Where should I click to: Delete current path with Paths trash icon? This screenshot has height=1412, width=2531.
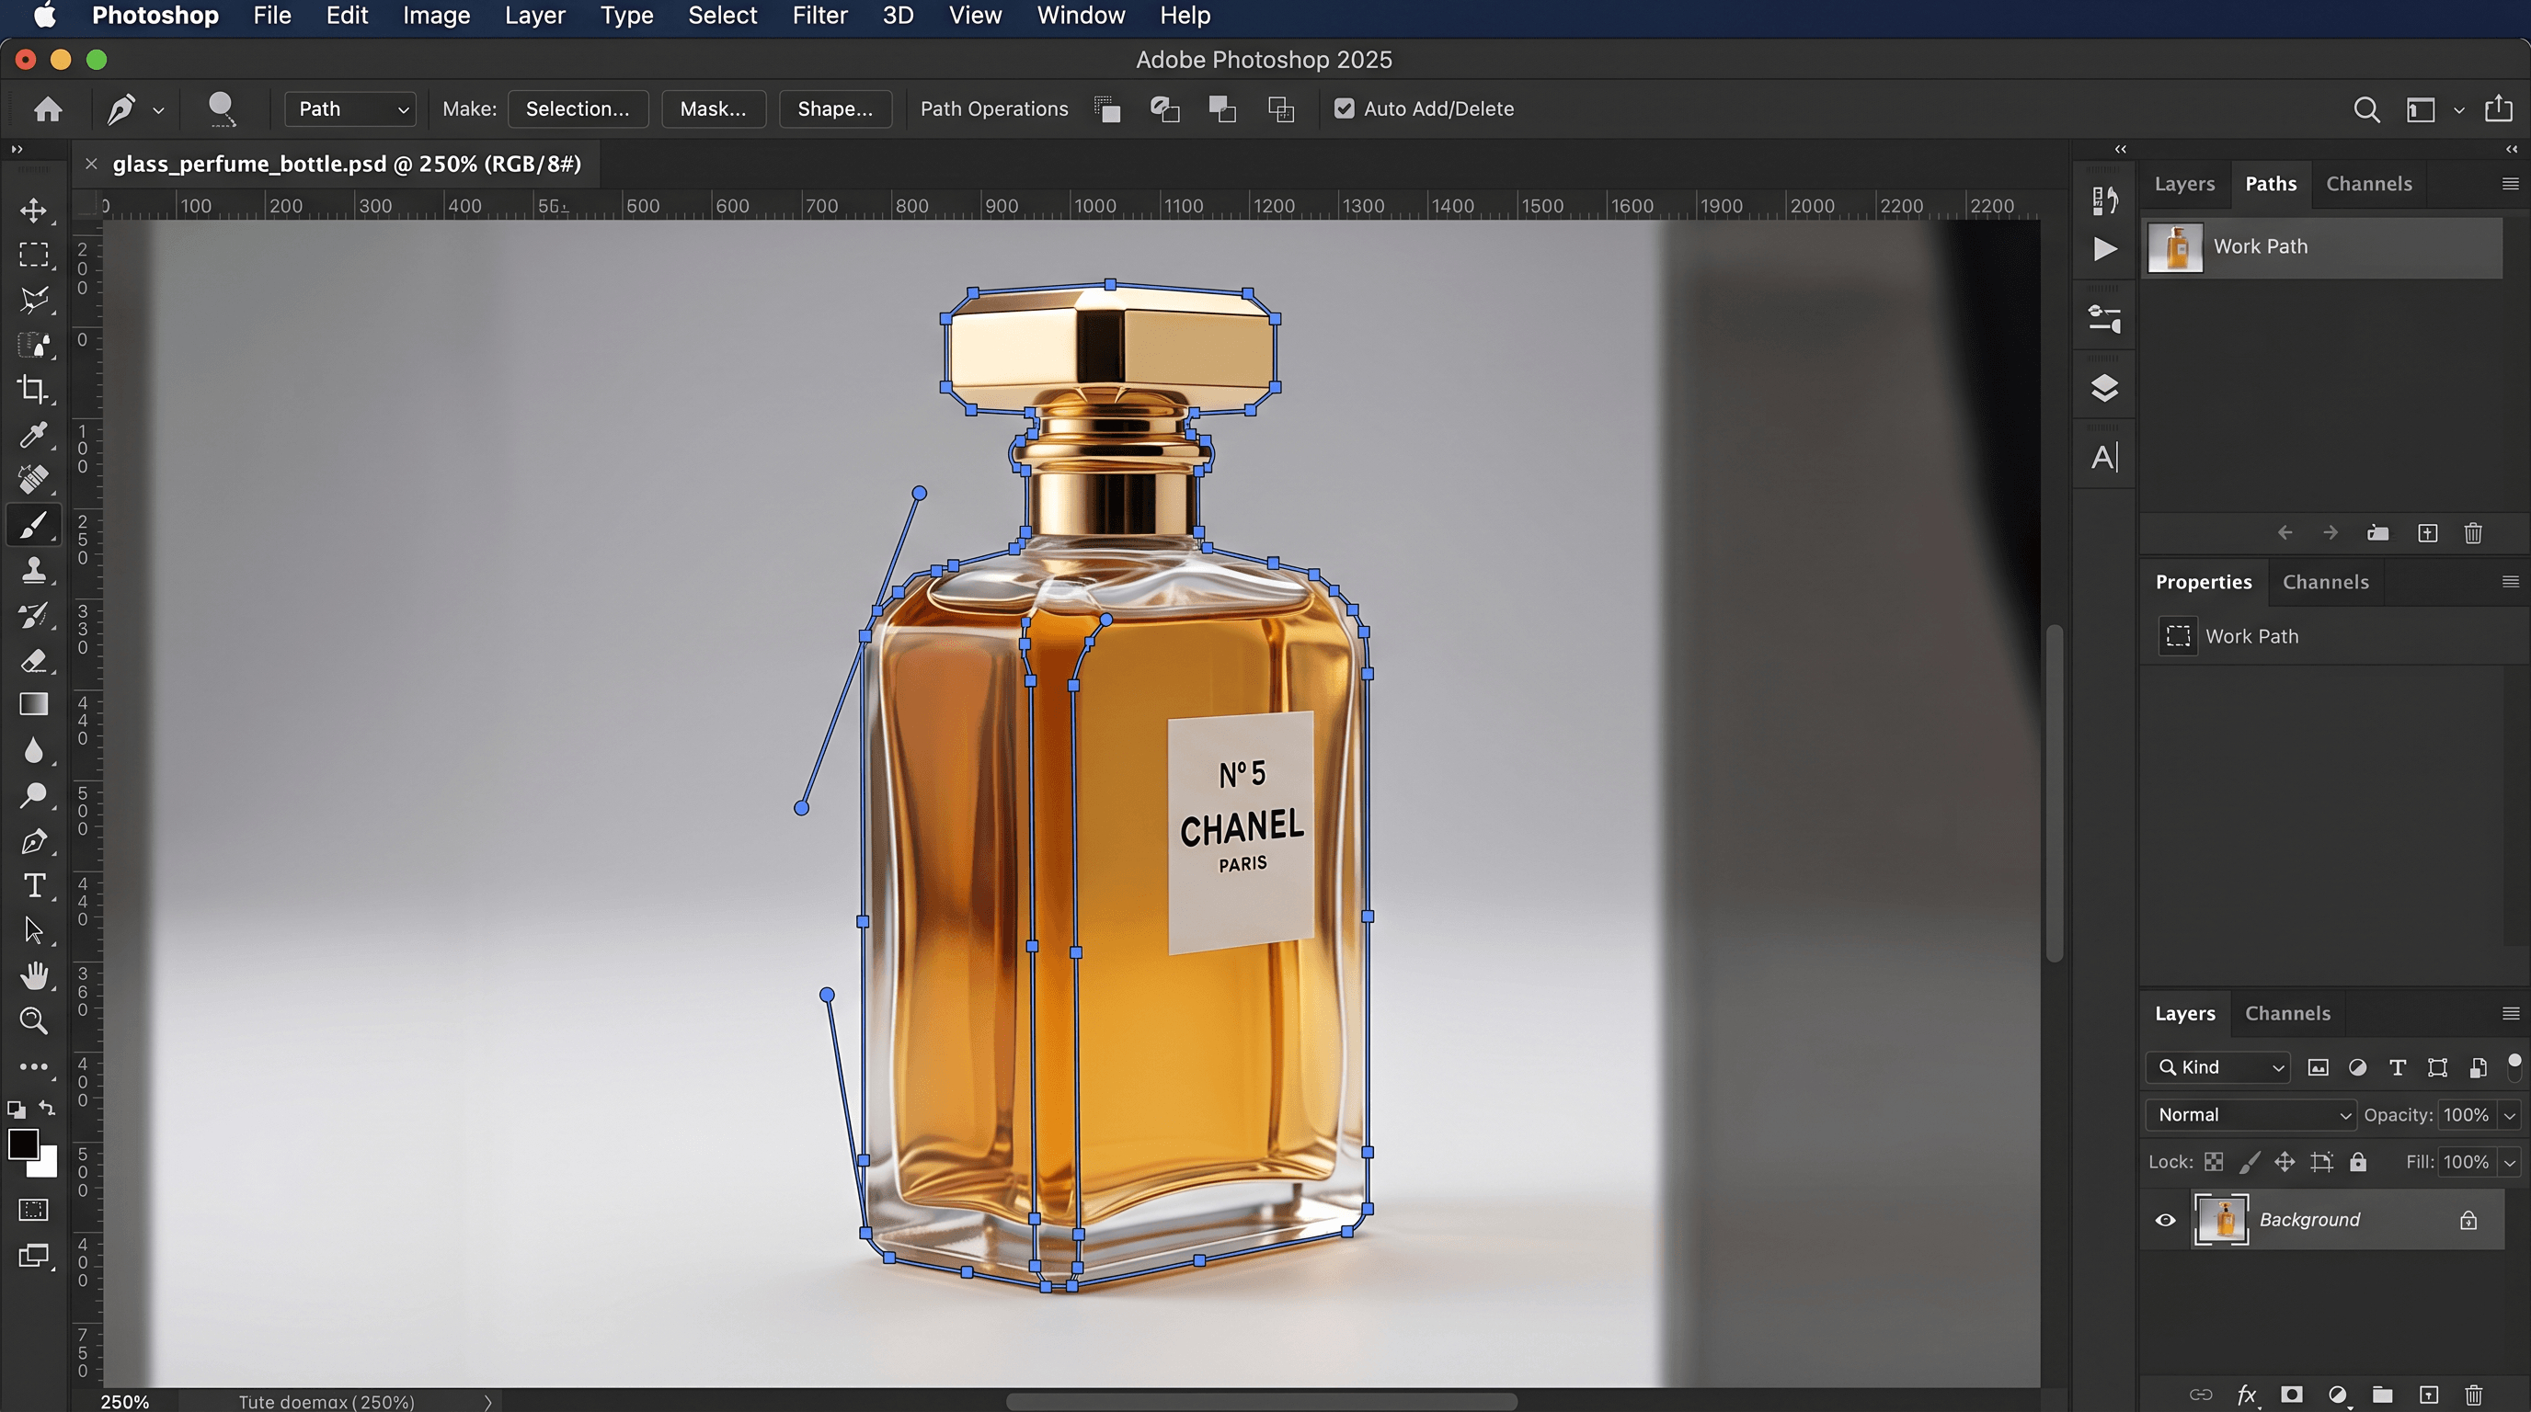pyautogui.click(x=2473, y=533)
